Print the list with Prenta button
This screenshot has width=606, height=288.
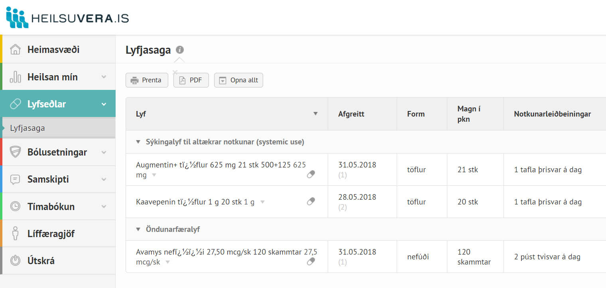(x=147, y=80)
